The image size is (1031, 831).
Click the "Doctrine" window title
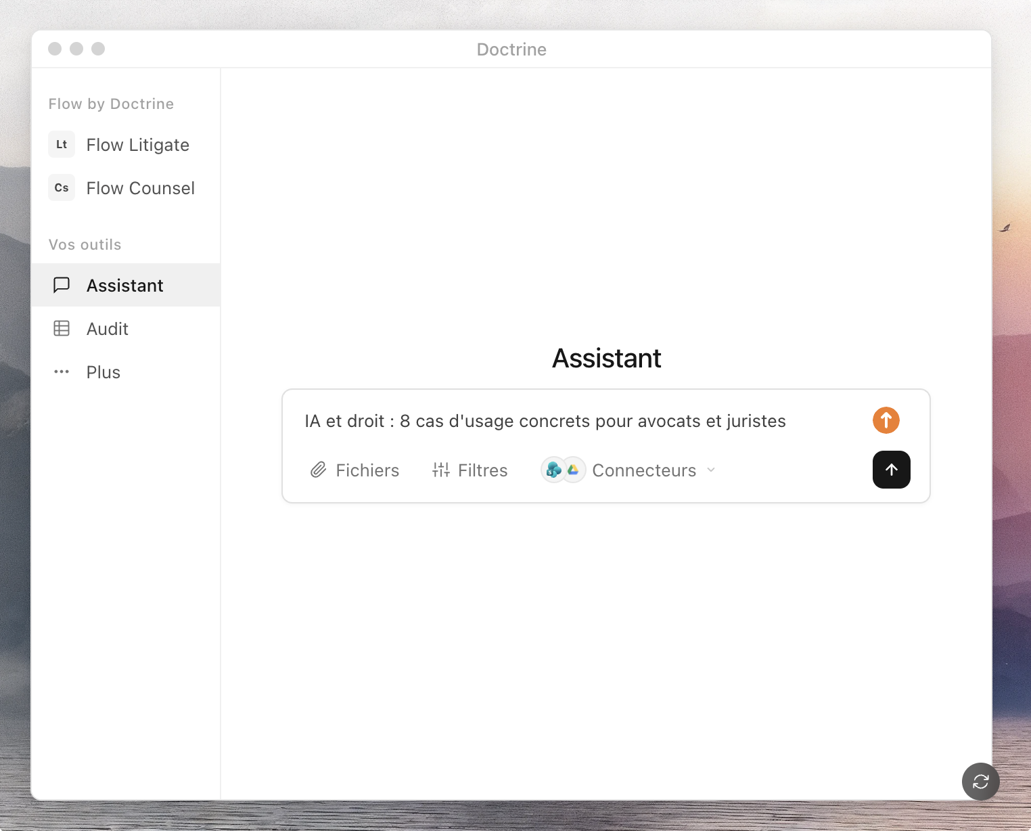pos(511,49)
